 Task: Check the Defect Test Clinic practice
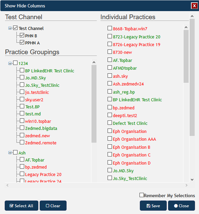[x=110, y=123]
